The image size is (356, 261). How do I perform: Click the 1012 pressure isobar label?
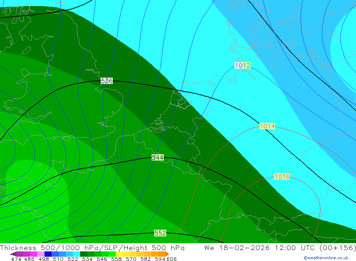tap(242, 66)
